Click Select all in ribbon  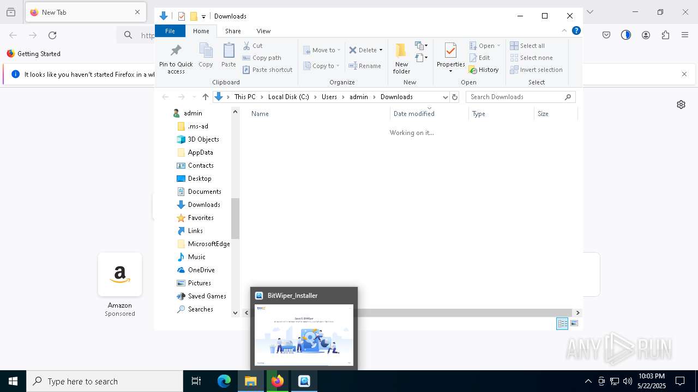pyautogui.click(x=527, y=46)
